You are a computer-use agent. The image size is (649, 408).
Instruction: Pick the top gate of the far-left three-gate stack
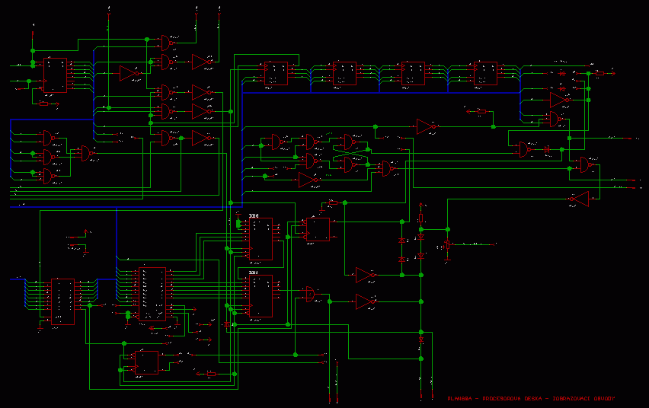48,138
